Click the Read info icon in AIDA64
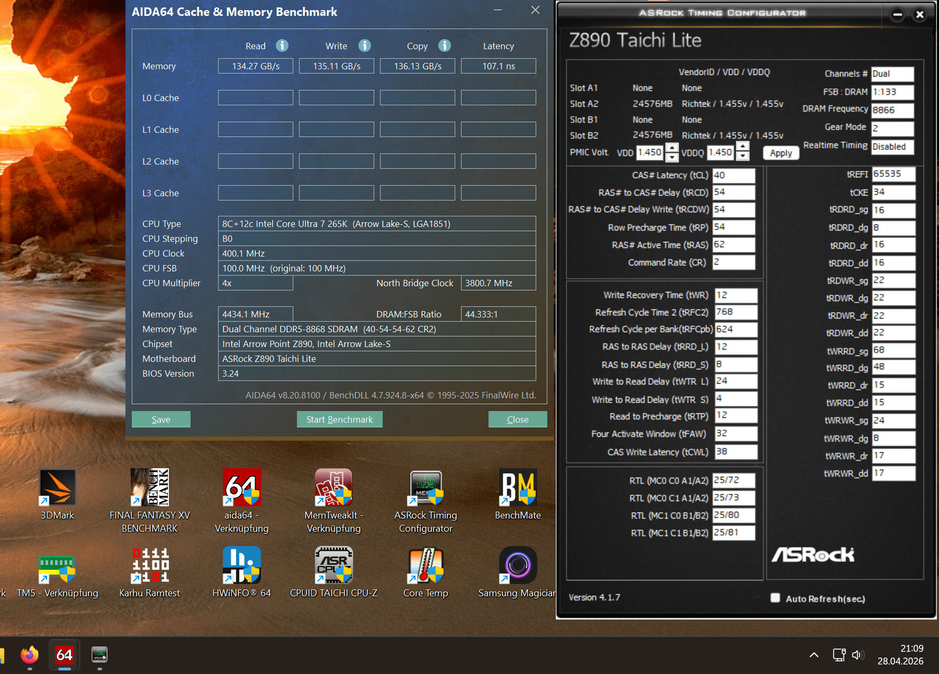Screen dimensions: 939x674 pos(282,45)
